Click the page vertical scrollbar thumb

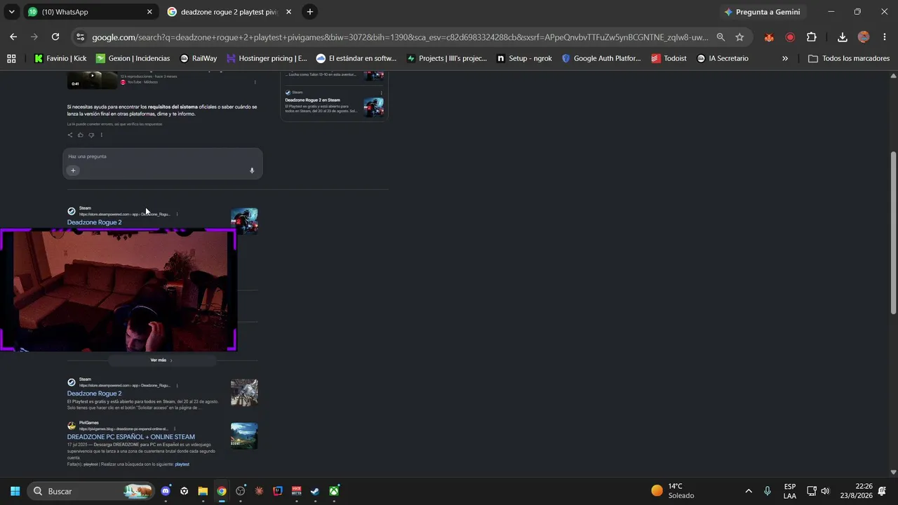[893, 233]
